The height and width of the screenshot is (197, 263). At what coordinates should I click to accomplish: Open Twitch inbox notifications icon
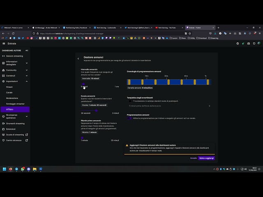[249, 44]
